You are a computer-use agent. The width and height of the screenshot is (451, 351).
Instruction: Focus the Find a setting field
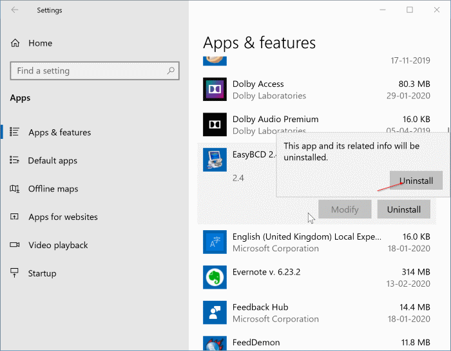95,71
